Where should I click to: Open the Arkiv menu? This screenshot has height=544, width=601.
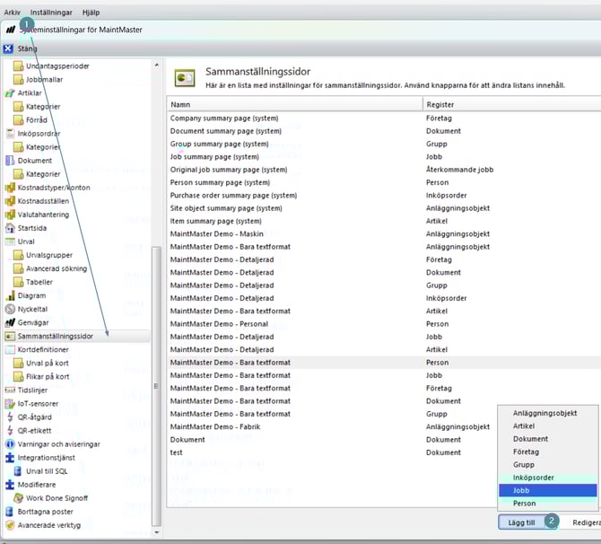click(x=13, y=13)
